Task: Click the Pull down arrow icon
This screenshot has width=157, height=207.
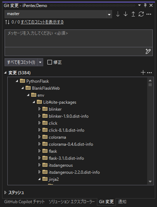Action: pyautogui.click(x=126, y=14)
